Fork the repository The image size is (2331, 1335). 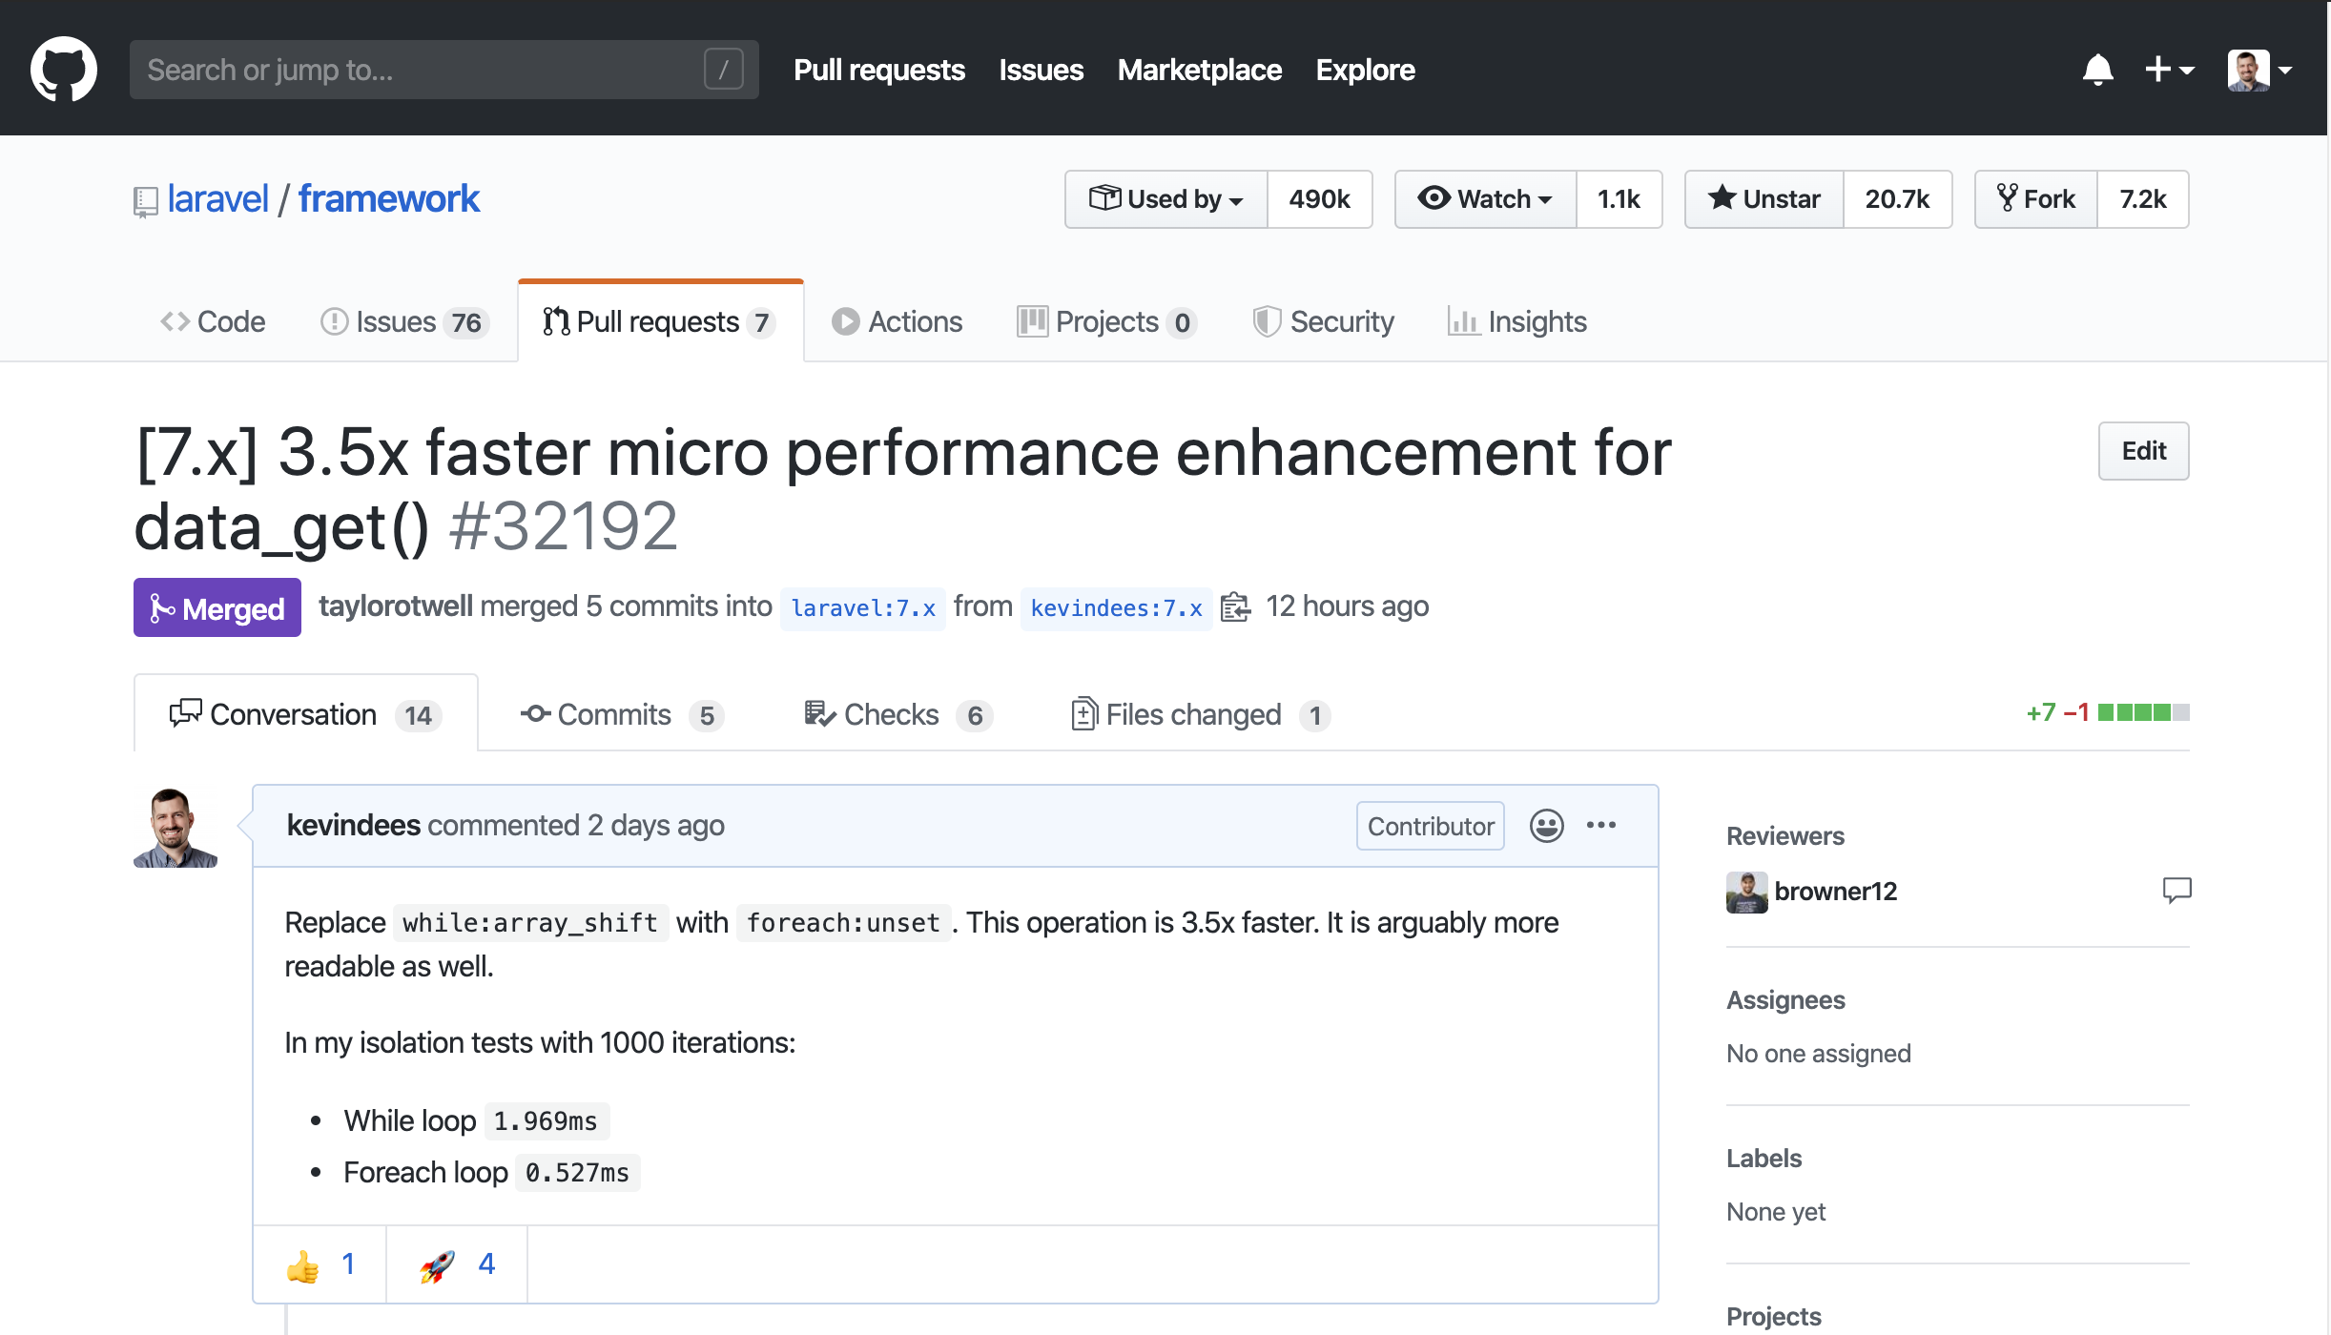(2035, 198)
